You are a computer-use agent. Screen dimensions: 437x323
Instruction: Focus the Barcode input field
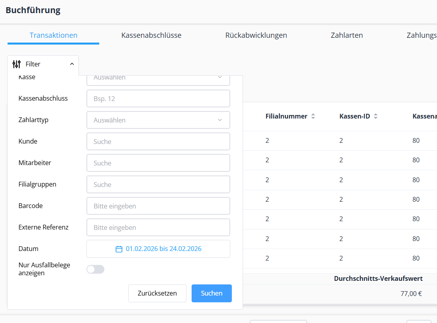click(x=158, y=206)
